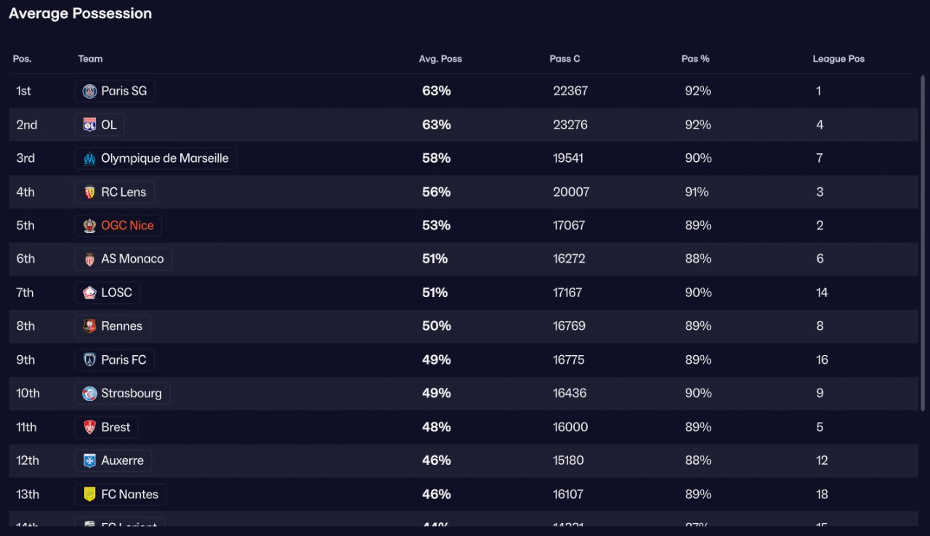Select the 5th place OGC Nice row

(464, 225)
